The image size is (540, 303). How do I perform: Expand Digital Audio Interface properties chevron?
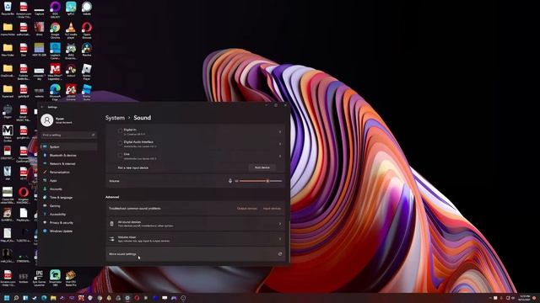(280, 144)
